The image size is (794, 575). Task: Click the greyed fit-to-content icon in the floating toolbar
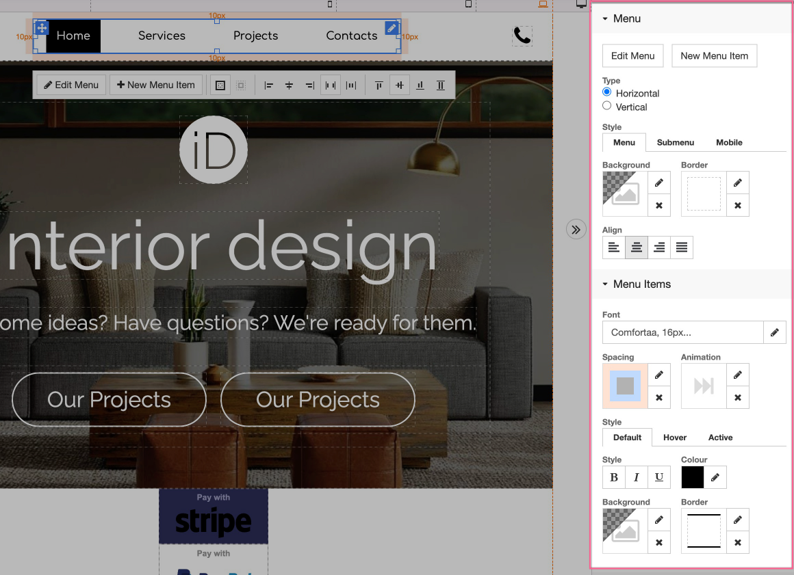click(241, 85)
